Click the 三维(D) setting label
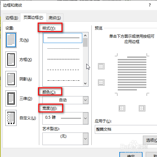This screenshot has width=157, height=157. [26, 99]
